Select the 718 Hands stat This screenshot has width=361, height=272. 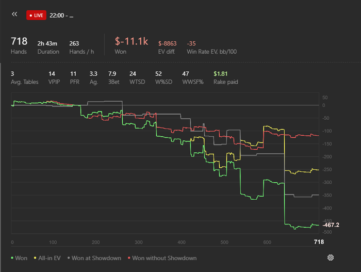point(19,45)
